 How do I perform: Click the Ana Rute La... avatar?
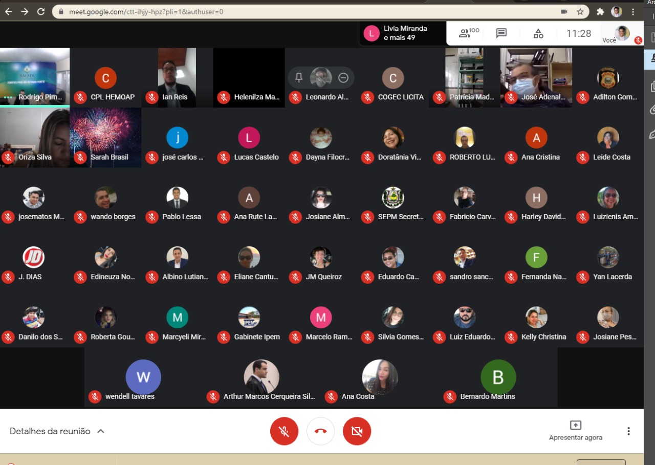[x=249, y=198]
